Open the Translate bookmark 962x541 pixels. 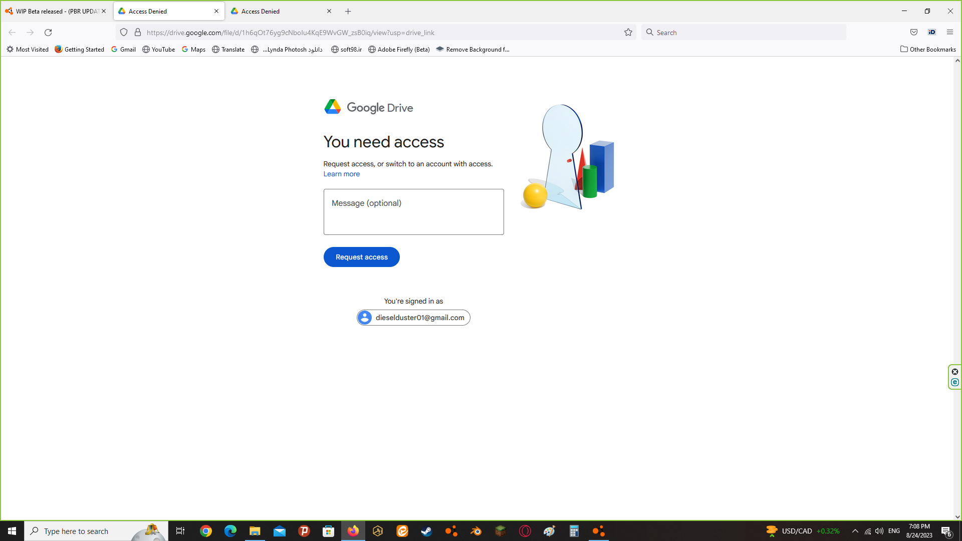tap(228, 49)
